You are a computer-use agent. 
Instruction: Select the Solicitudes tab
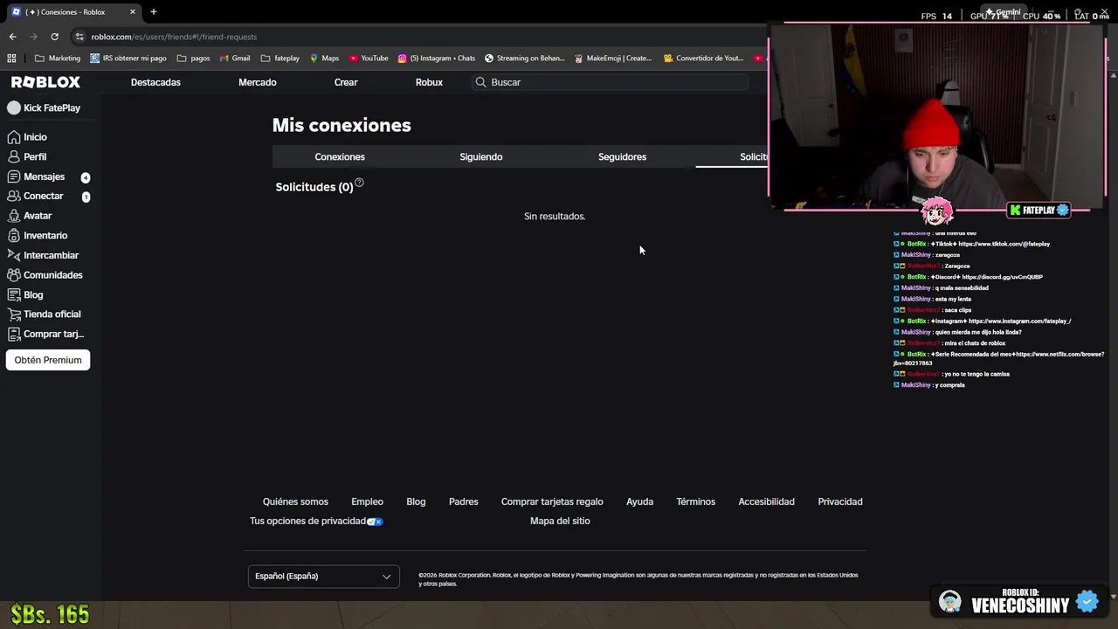coord(732,157)
